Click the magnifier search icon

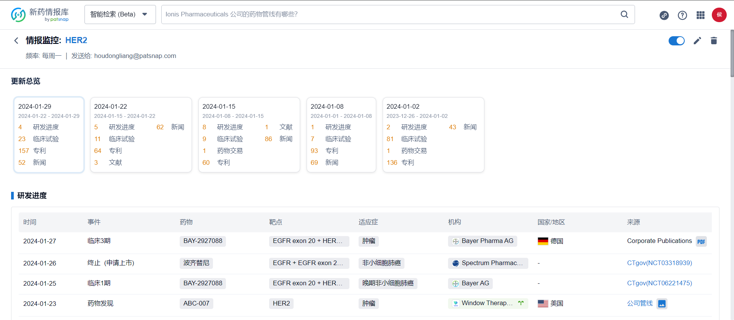tap(624, 14)
